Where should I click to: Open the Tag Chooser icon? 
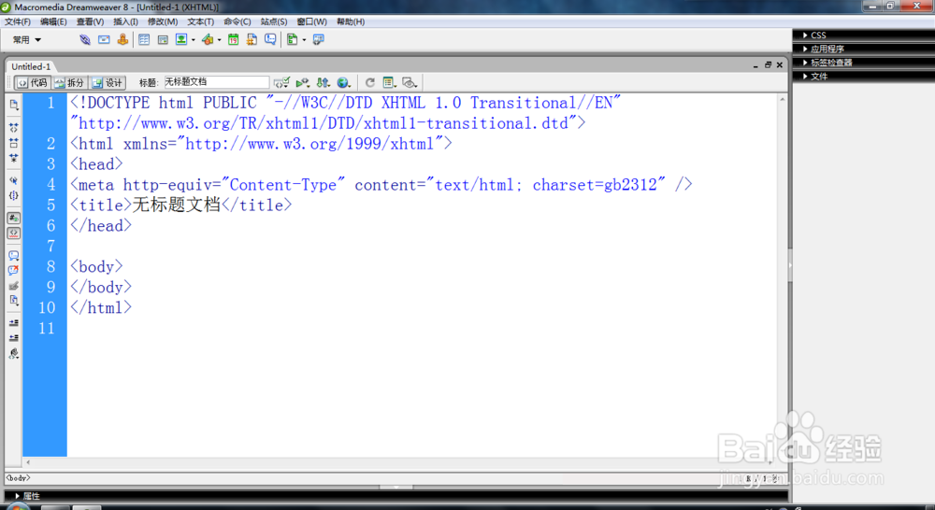pyautogui.click(x=319, y=40)
